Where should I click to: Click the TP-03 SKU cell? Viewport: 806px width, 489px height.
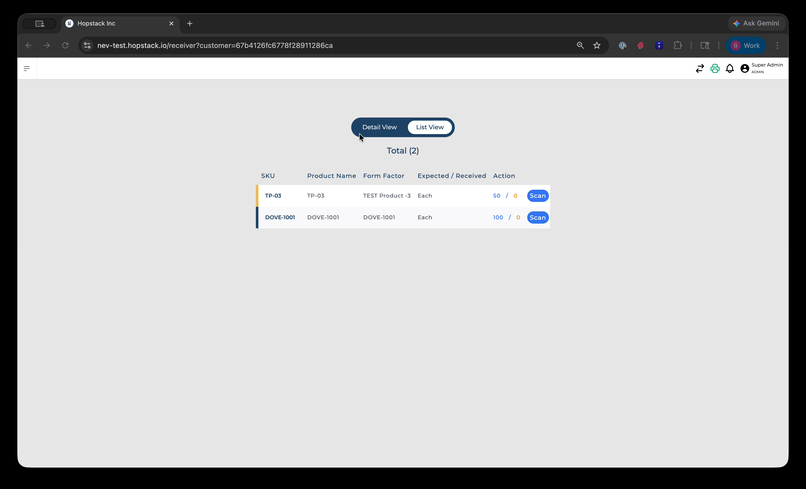pos(273,196)
